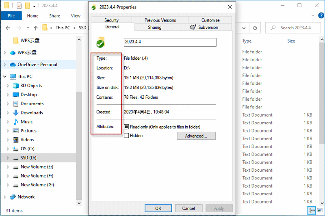Image resolution: width=325 pixels, height=216 pixels.
Task: Open the Home ribbon tab
Action: tap(32, 16)
